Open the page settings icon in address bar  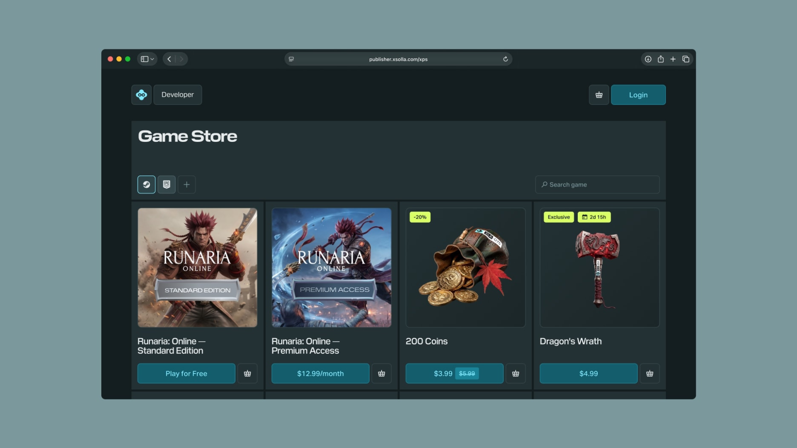[x=291, y=59]
